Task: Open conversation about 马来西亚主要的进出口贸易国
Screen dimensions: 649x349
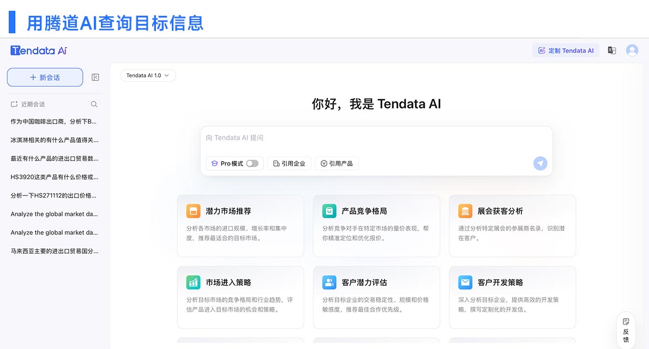Action: 51,251
